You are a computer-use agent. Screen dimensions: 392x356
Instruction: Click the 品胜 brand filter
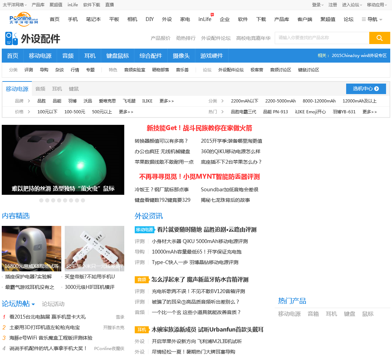(42, 101)
